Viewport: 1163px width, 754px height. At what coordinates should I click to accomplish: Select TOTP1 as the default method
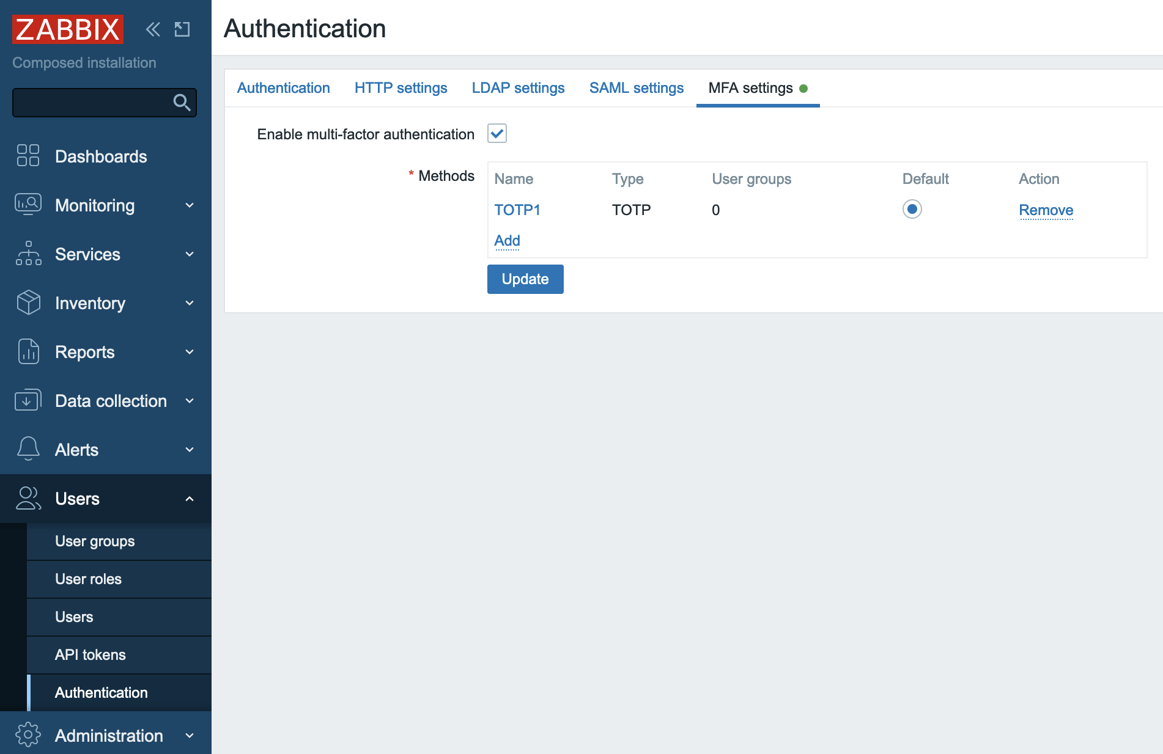(x=912, y=210)
